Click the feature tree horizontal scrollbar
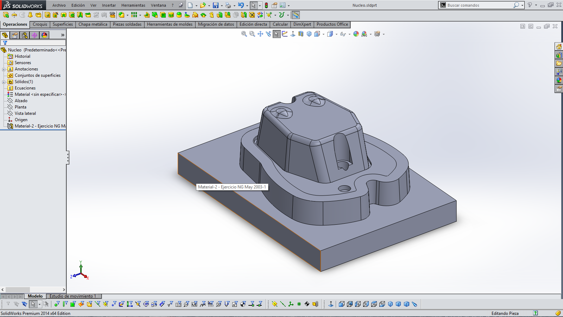Viewport: 563px width, 317px height. (x=33, y=290)
